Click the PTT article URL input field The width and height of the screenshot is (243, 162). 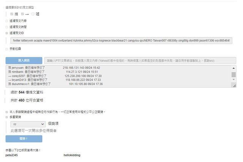(x=140, y=60)
